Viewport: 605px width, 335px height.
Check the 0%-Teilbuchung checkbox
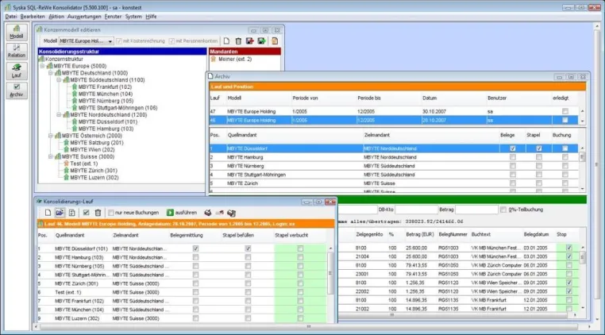[503, 210]
